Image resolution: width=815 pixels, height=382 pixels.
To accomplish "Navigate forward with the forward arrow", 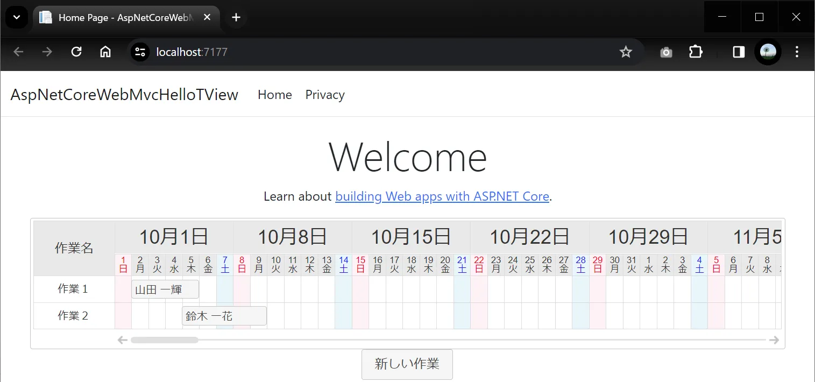I will [47, 52].
